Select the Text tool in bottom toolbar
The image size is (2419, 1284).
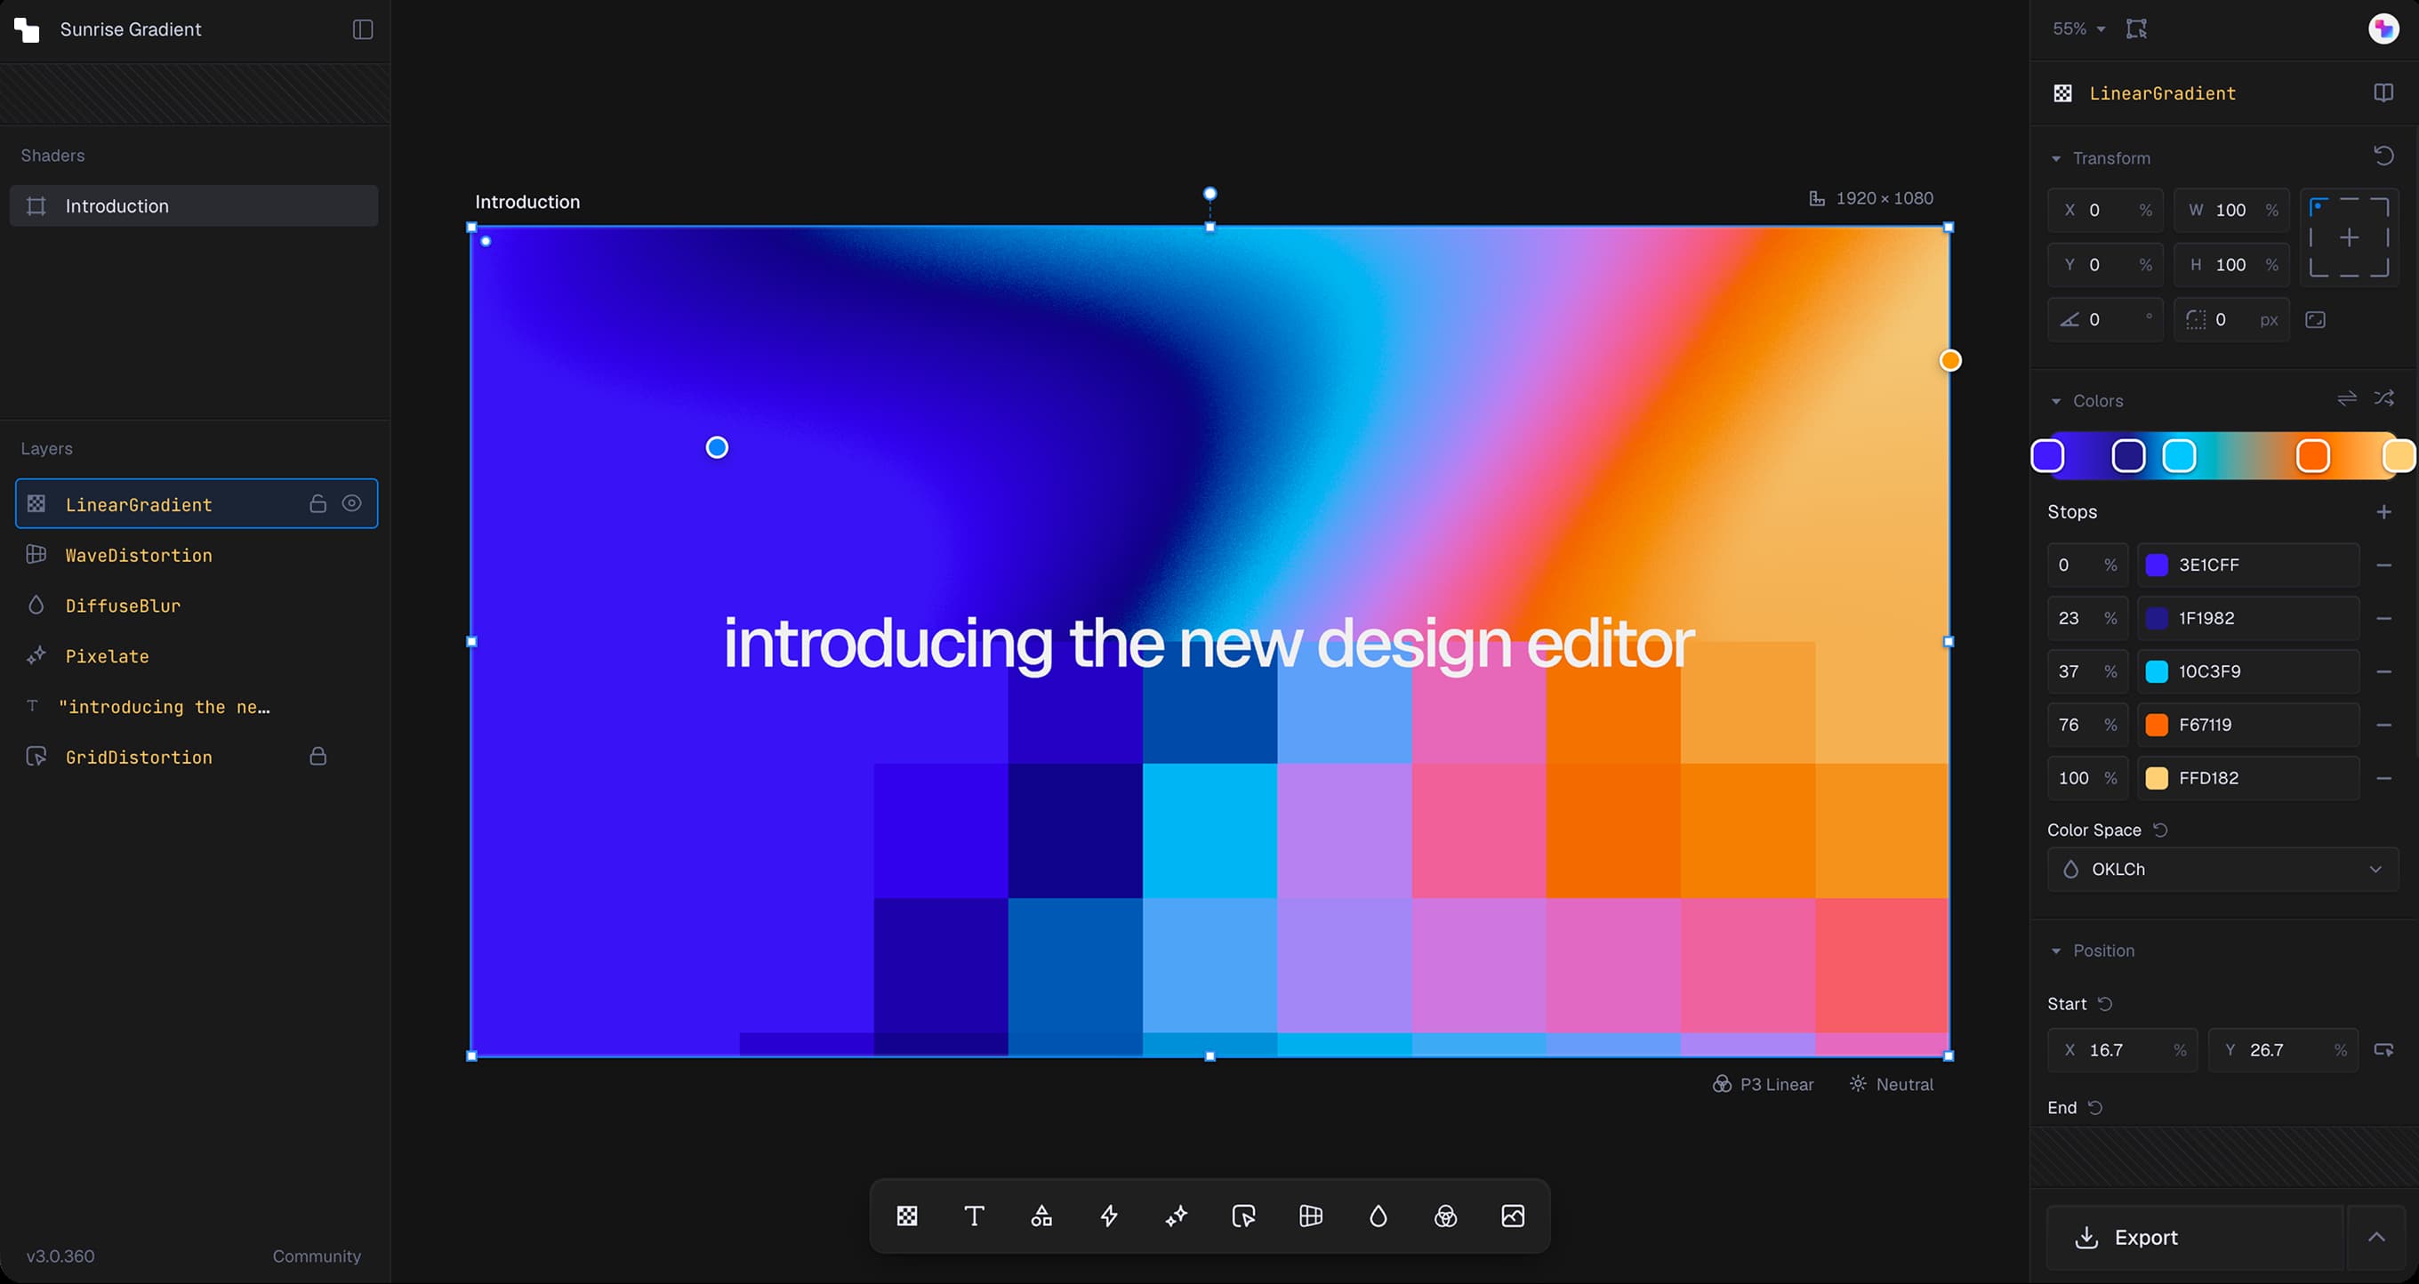click(974, 1216)
